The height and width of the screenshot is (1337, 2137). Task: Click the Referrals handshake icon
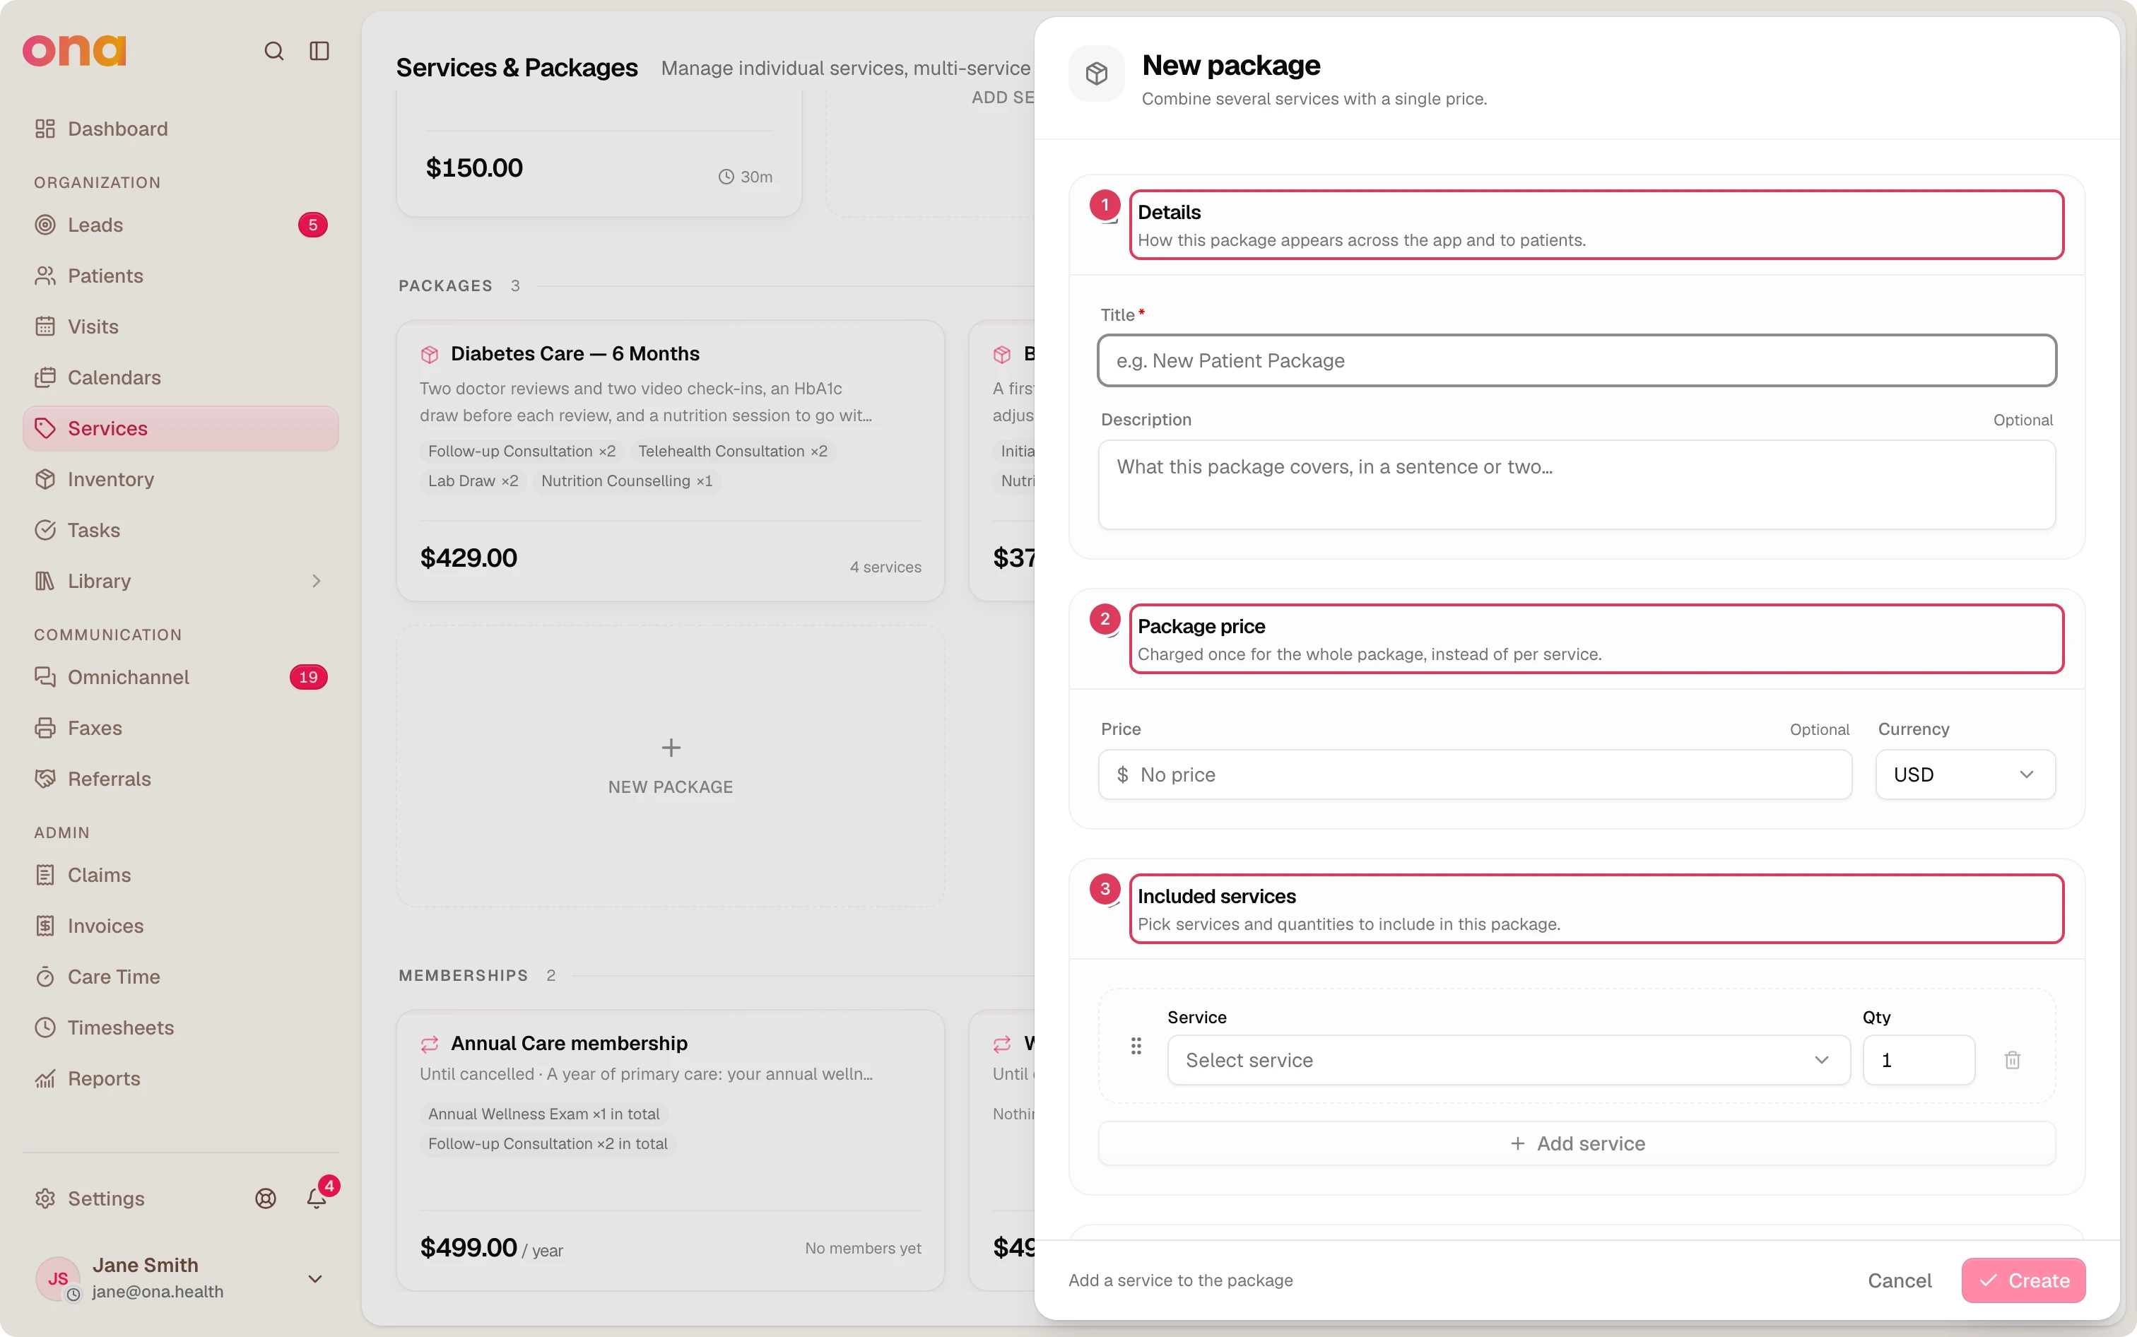(45, 779)
